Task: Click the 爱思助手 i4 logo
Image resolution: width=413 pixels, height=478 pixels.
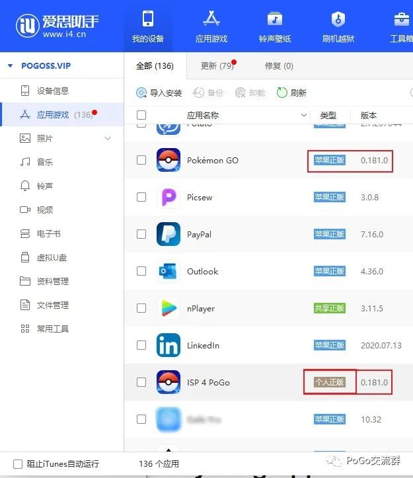Action: coord(57,26)
